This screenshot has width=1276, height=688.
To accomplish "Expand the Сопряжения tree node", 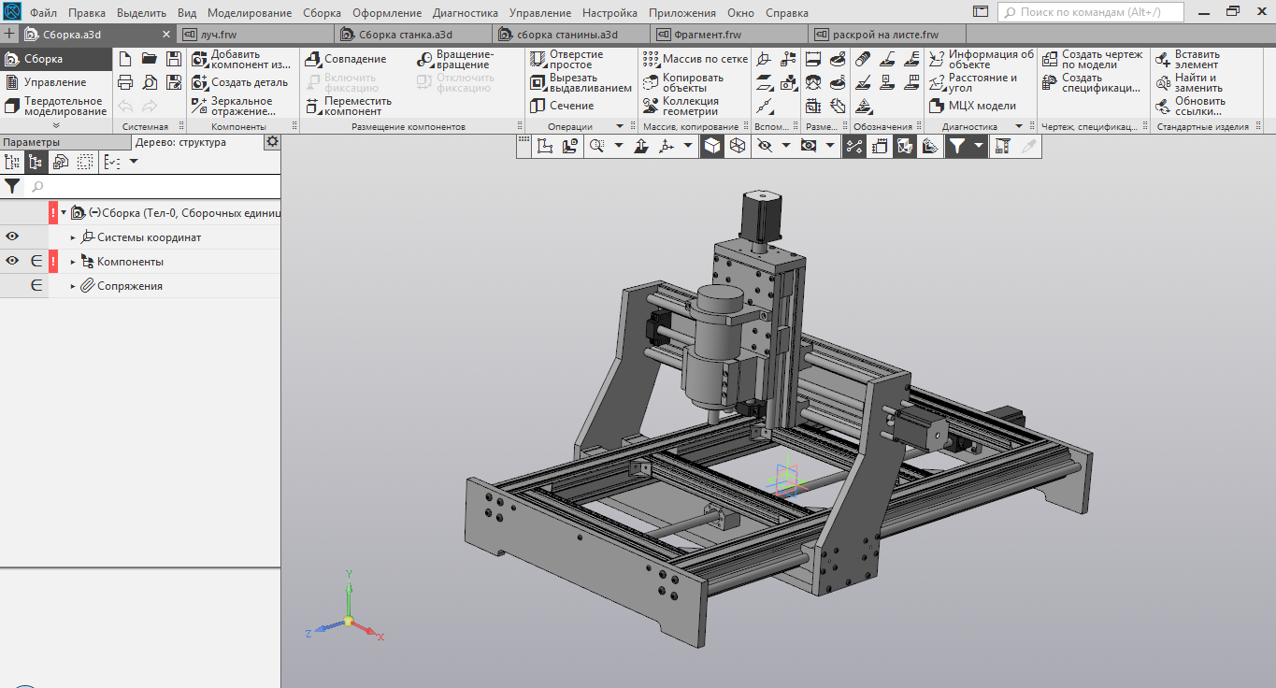I will click(x=73, y=286).
